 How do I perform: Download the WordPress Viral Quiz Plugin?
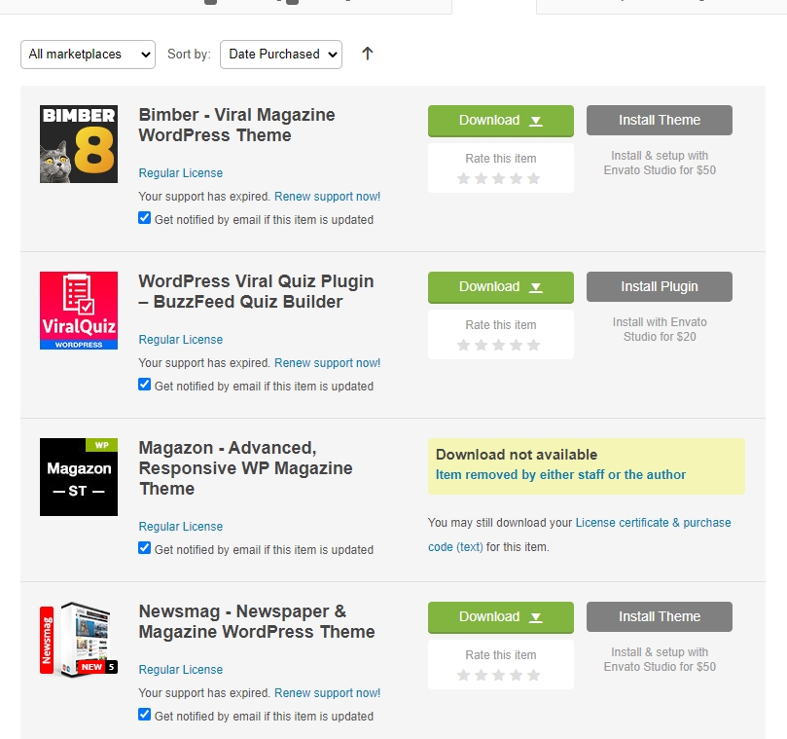[500, 287]
